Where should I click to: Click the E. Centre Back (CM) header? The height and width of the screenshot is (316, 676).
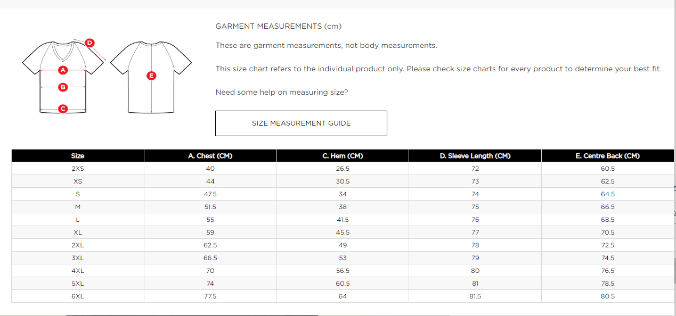(x=607, y=156)
